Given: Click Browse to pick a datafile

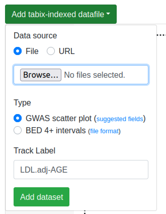Looking at the screenshot, I should 40,75.
